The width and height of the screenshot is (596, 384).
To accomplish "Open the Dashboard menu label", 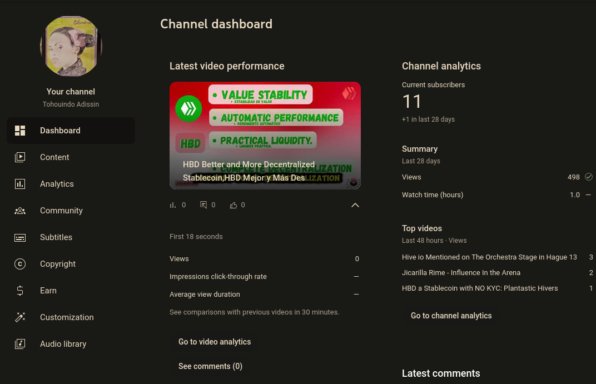I will 60,131.
